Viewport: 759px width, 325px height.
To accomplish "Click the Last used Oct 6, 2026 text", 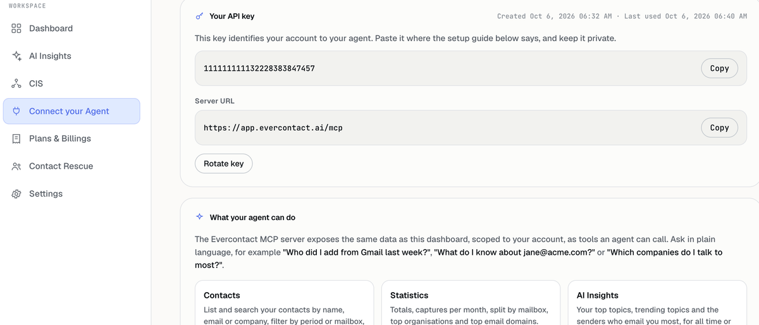I will point(686,16).
